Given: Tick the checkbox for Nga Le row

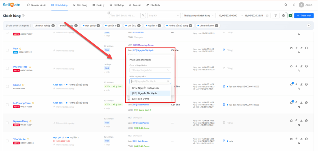Looking at the screenshot, I should [7, 87].
